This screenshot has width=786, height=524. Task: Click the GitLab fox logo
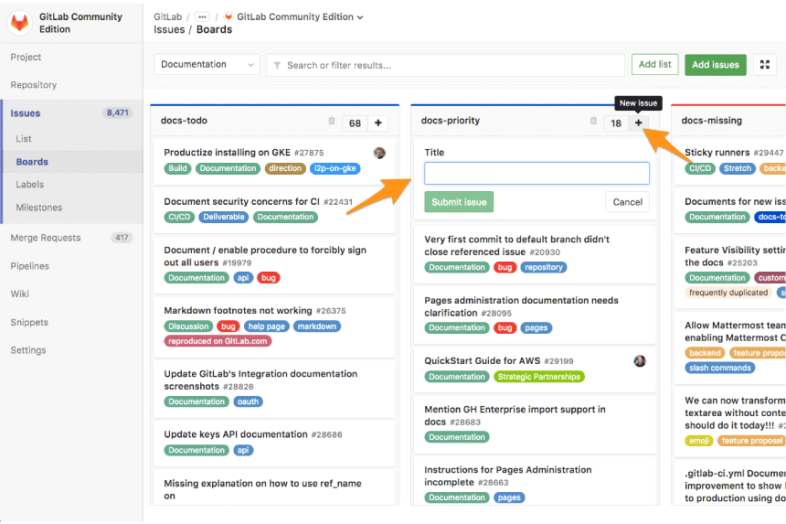[20, 23]
